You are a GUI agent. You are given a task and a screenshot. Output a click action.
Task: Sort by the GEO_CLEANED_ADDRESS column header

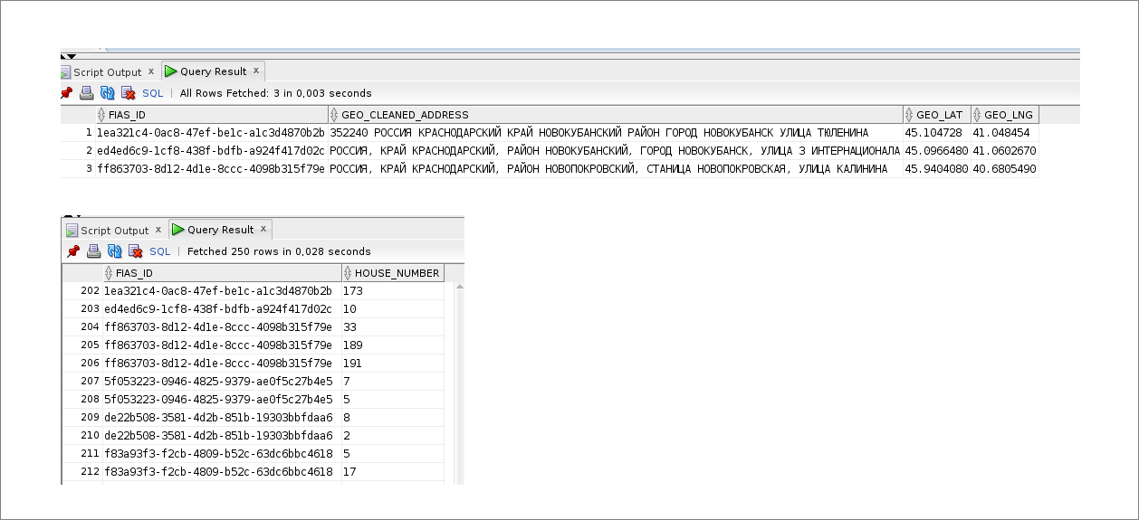coord(405,115)
